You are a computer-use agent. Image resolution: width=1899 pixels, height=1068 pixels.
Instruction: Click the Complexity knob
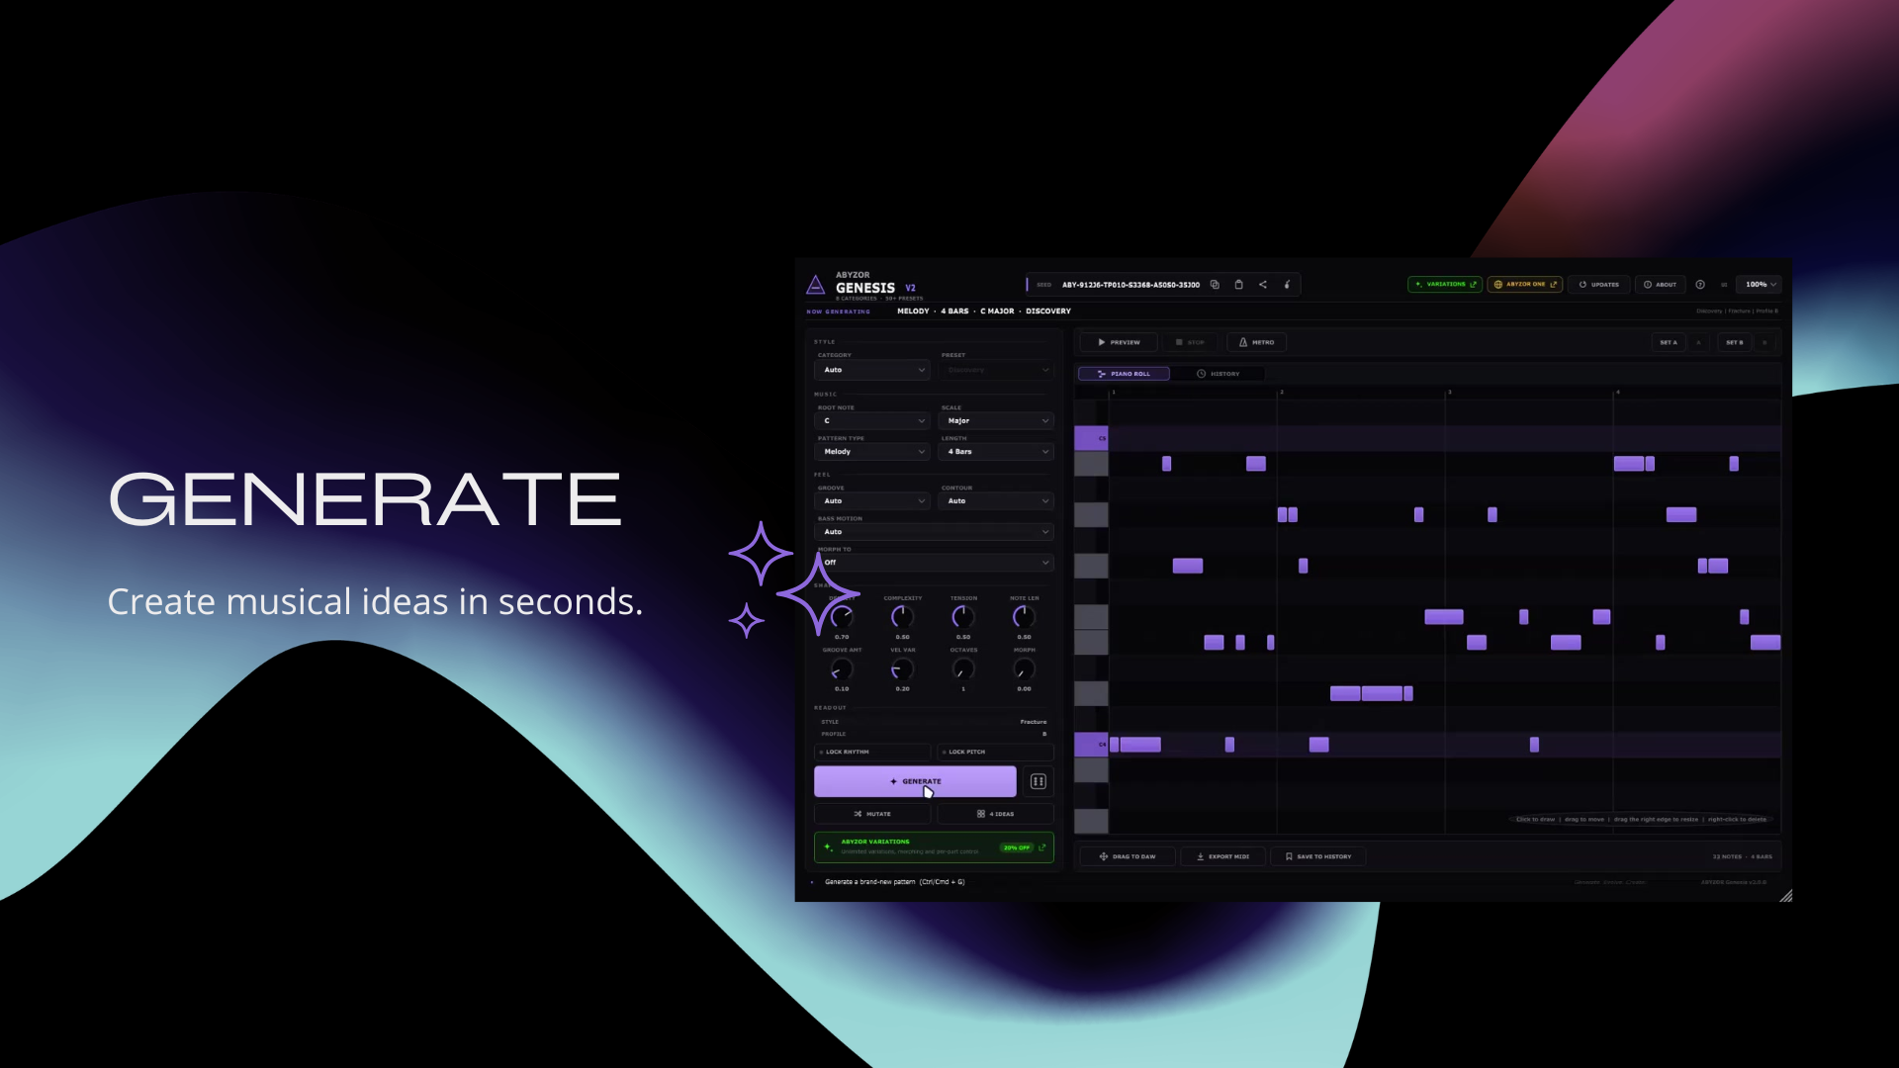[x=902, y=617]
